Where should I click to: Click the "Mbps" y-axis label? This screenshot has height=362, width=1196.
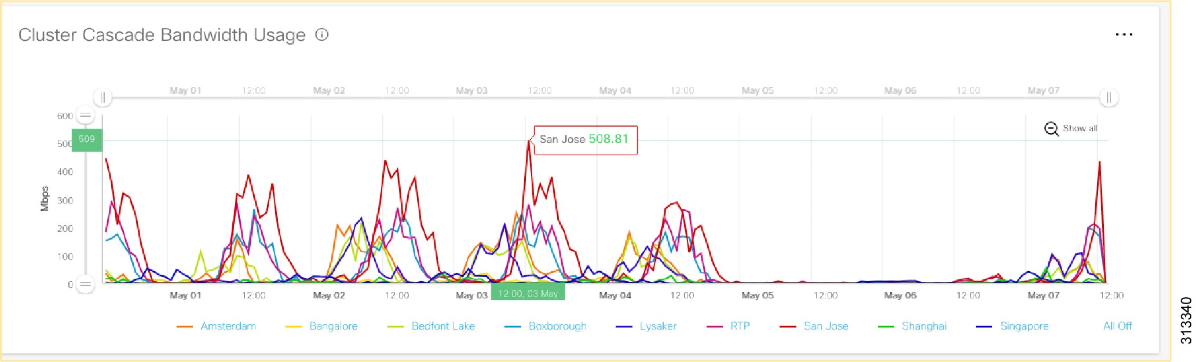coord(45,199)
